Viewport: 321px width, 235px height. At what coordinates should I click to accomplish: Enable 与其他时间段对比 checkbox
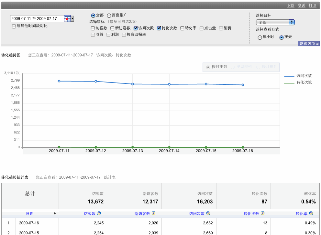point(14,26)
